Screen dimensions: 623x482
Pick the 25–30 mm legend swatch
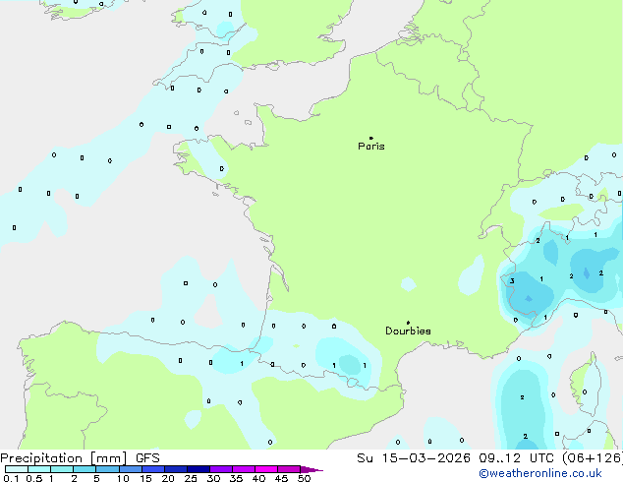[198, 469]
